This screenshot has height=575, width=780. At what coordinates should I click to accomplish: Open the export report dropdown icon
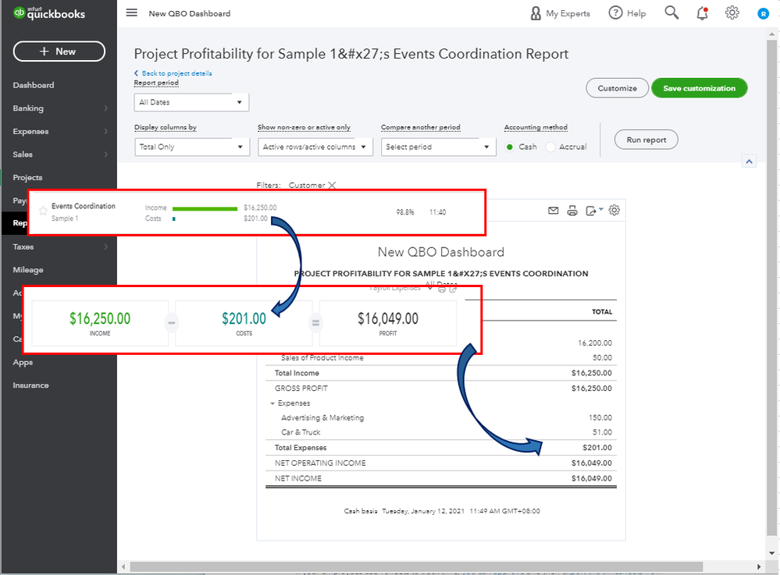point(594,211)
